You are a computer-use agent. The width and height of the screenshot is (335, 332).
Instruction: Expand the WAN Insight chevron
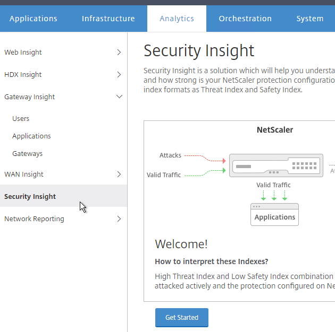[x=119, y=174]
